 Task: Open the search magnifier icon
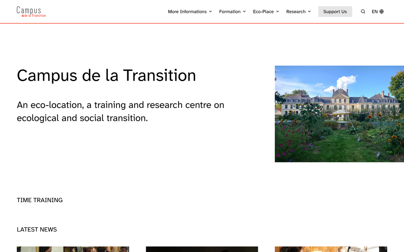coord(363,12)
